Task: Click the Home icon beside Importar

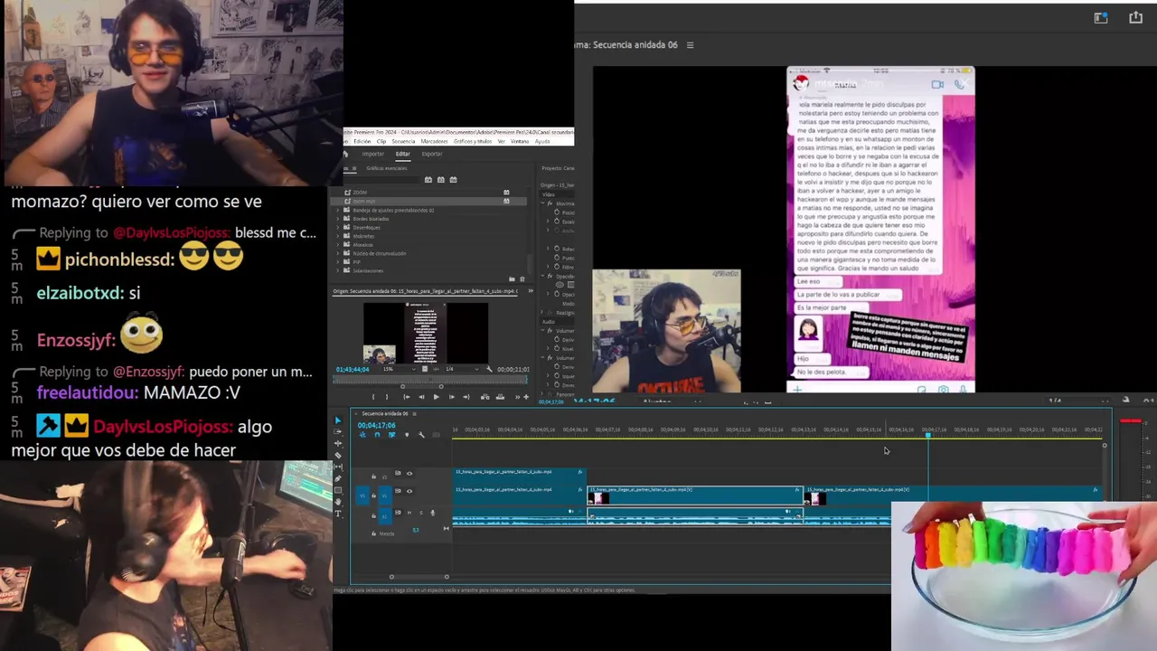Action: coord(346,154)
